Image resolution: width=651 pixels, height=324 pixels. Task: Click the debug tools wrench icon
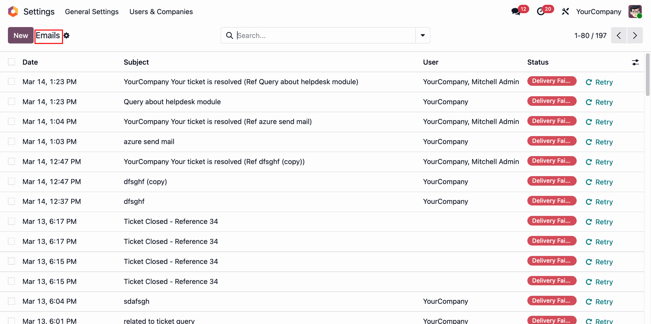click(565, 12)
